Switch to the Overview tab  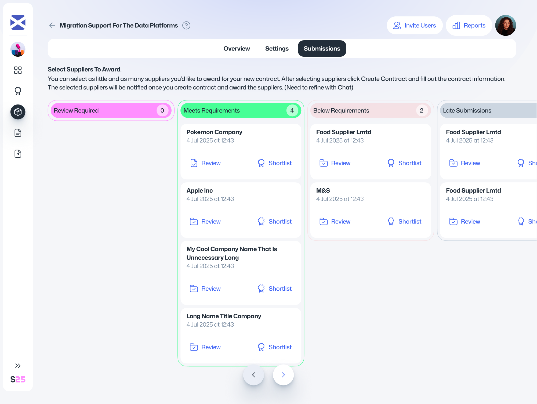coord(237,49)
